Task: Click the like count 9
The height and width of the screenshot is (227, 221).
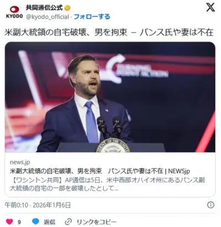Action: point(19,221)
